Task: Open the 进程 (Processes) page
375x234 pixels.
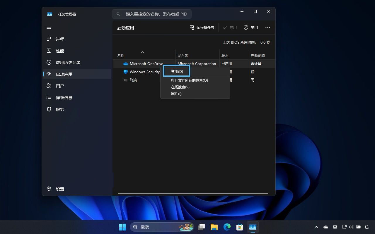Action: (60, 39)
